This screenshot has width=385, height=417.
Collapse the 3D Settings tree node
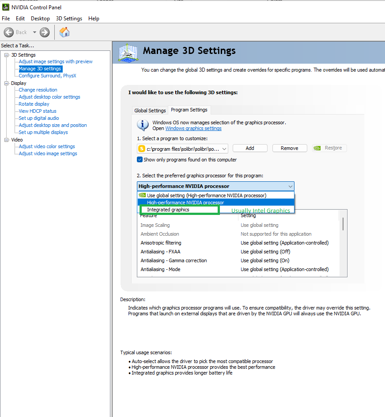tap(6, 55)
